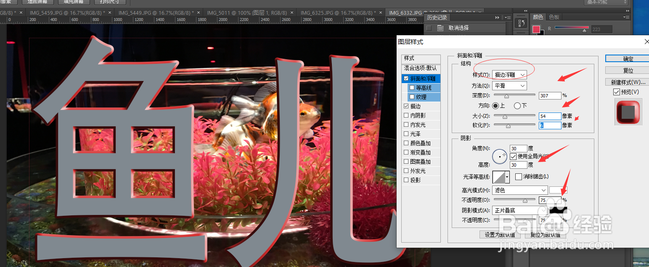Expand the gloss contour picker arrow
The height and width of the screenshot is (267, 649).
507,177
